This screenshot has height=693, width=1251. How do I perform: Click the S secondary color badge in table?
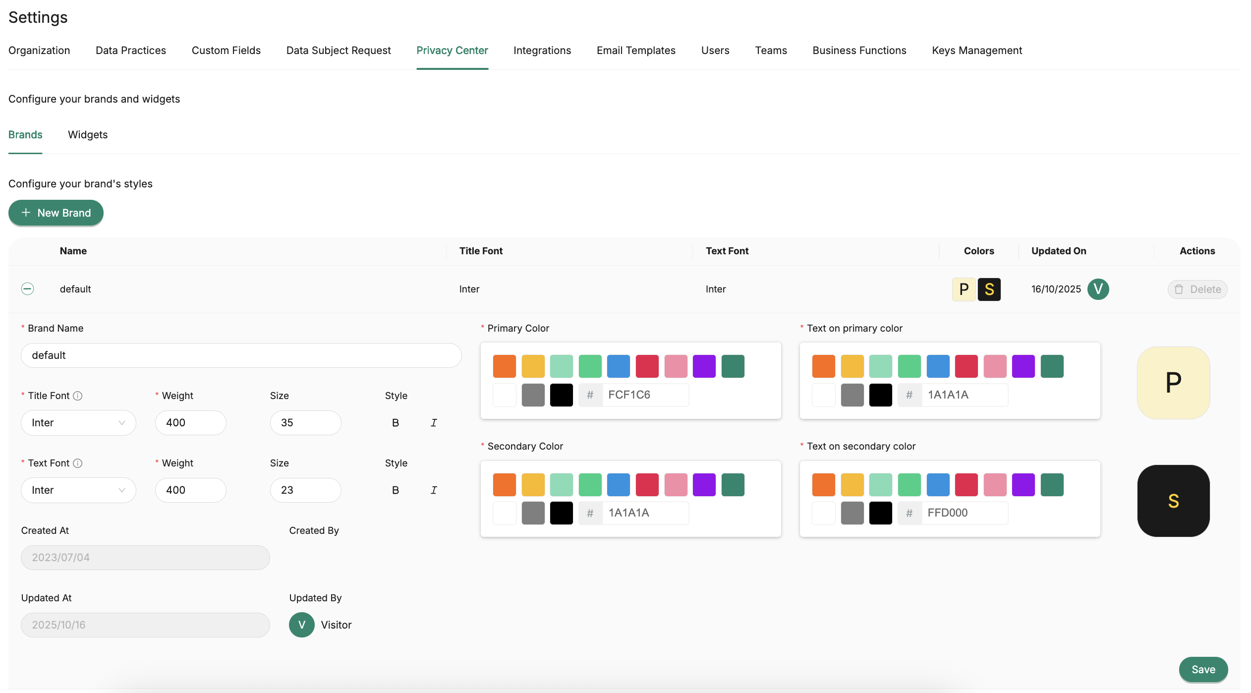coord(989,289)
